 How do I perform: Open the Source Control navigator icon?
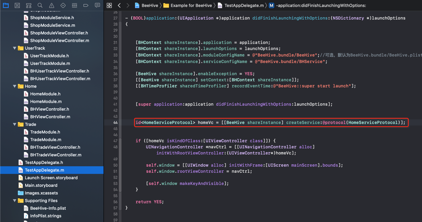17,5
